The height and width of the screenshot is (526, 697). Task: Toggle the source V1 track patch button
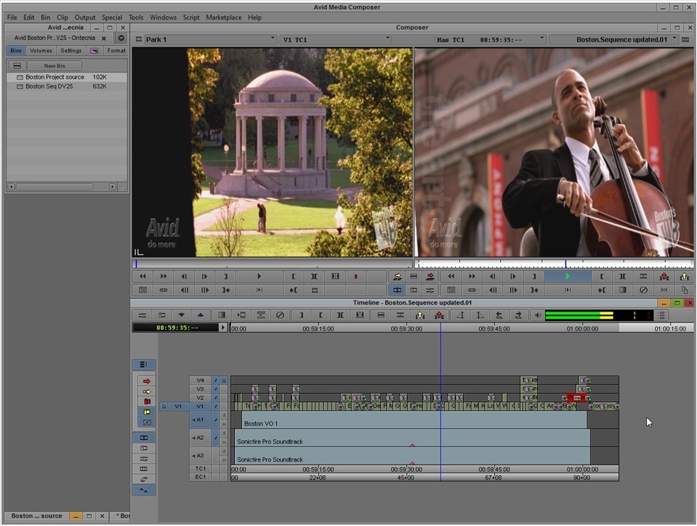click(178, 407)
